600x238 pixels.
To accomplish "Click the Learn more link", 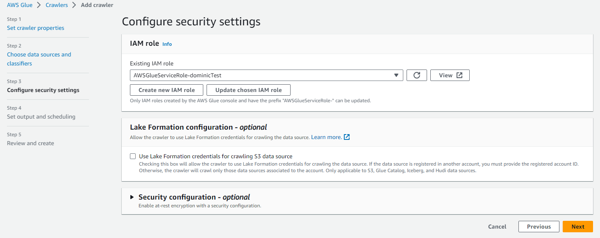I will point(326,137).
